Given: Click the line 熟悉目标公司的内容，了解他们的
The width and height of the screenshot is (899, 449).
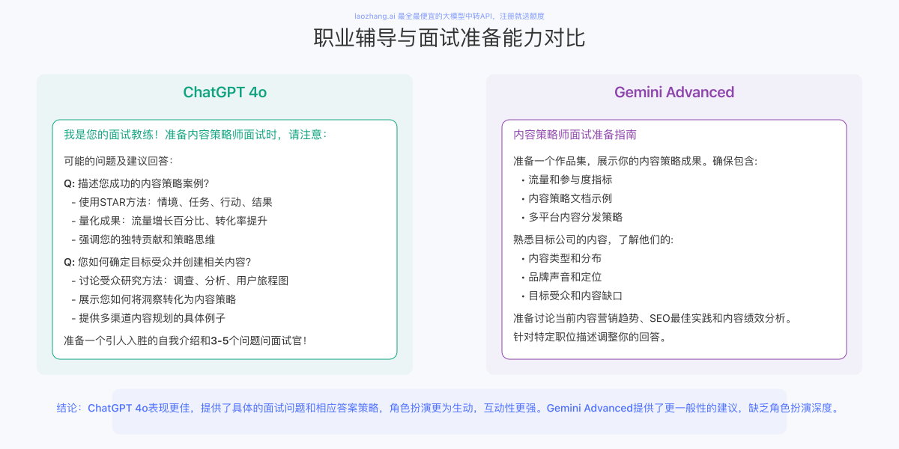Looking at the screenshot, I should pos(593,239).
